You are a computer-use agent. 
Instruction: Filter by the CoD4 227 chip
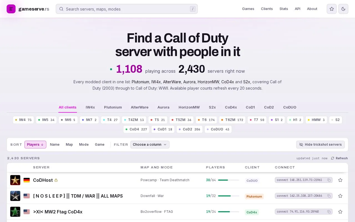coord(136,129)
